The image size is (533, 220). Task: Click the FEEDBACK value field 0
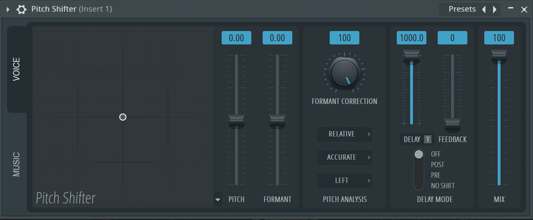(453, 38)
